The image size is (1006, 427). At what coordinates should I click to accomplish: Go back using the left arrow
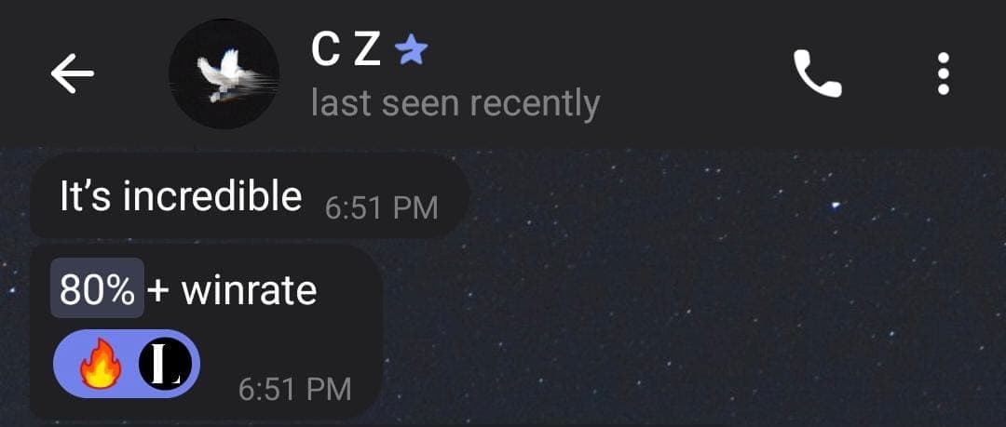[73, 73]
